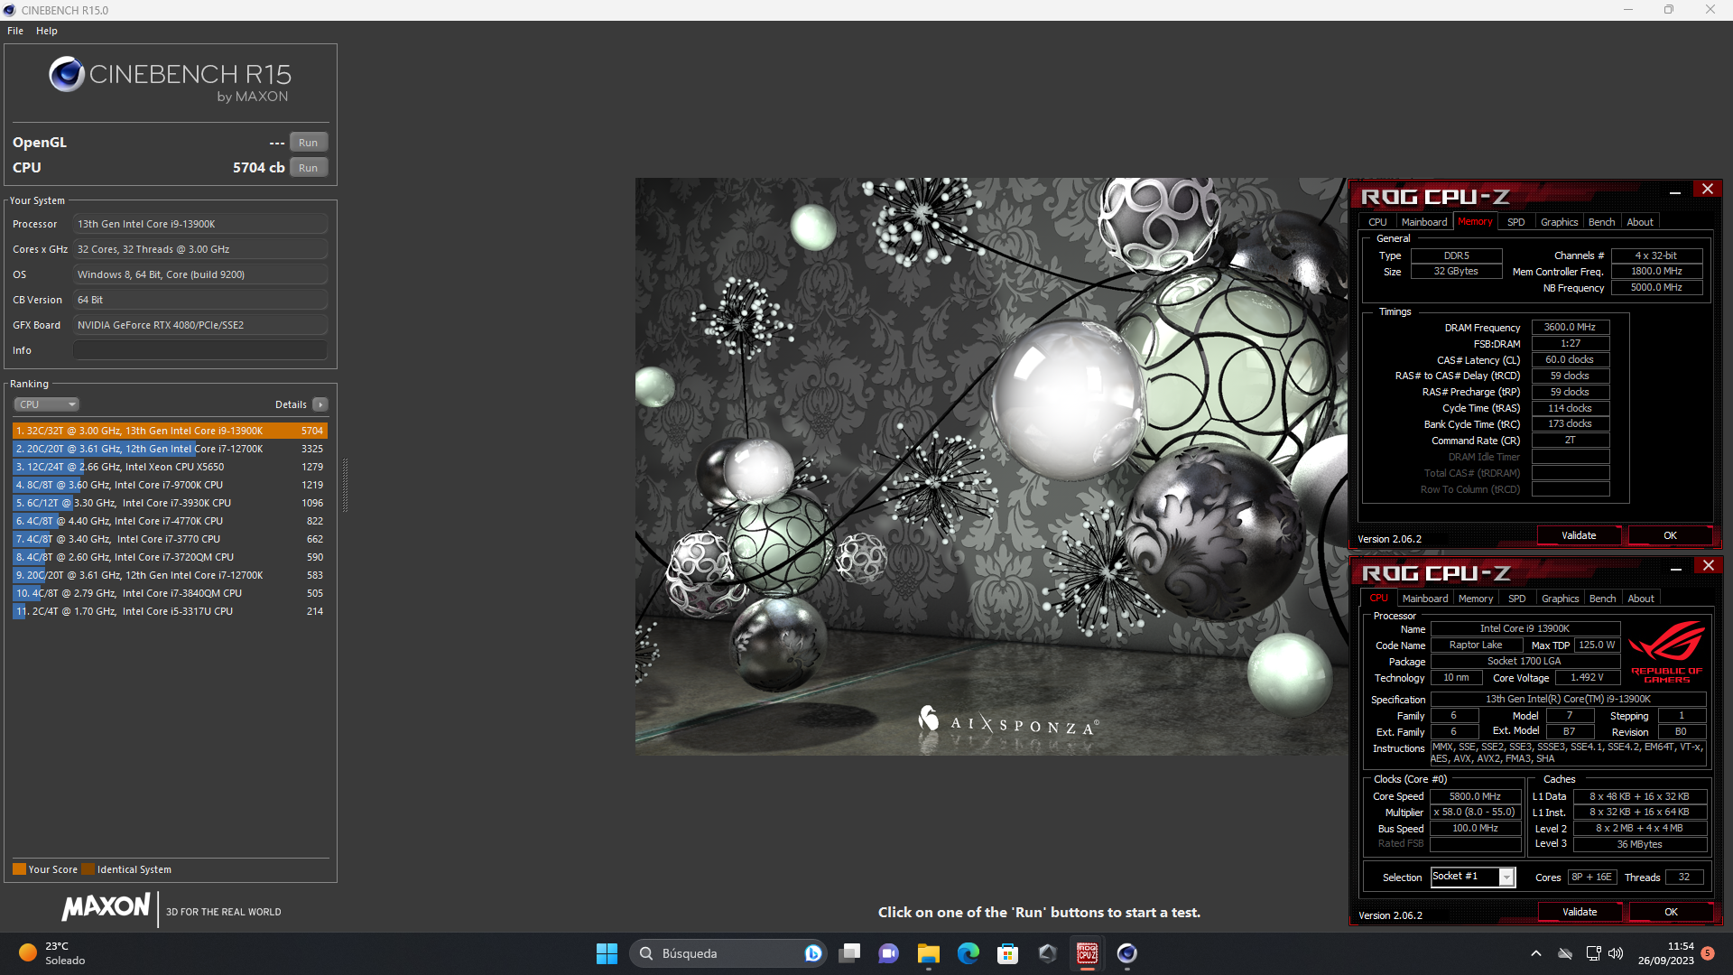Viewport: 1733px width, 975px height.
Task: Select the first i7-12700K 3325 ranking row
Action: tap(170, 449)
